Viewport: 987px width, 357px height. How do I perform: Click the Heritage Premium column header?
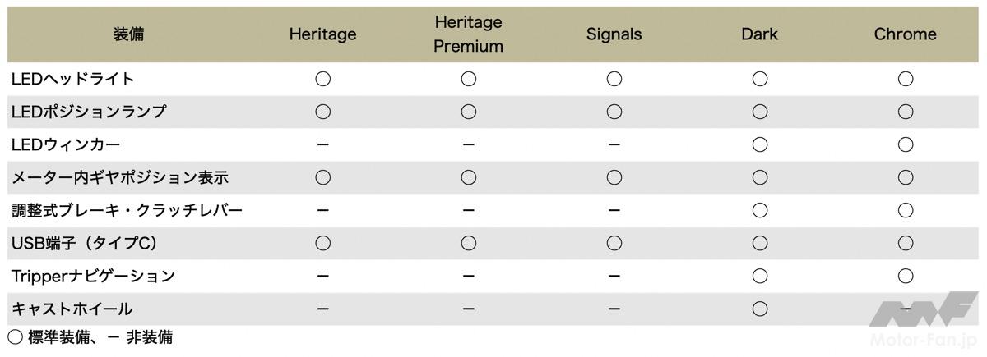[x=468, y=34]
